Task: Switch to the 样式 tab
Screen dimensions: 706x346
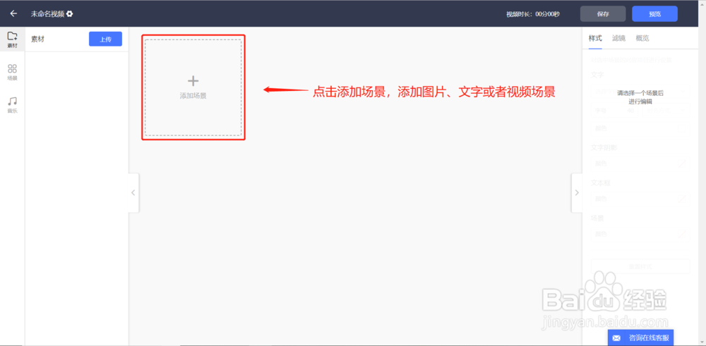Action: tap(594, 38)
